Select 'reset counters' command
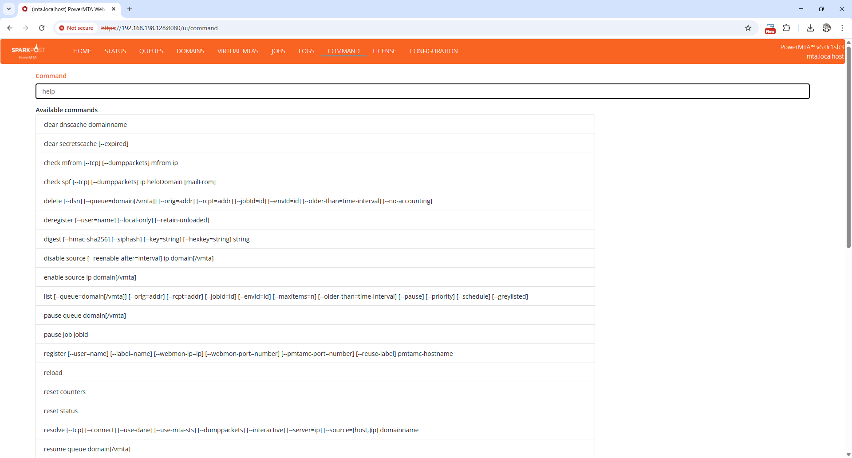The height and width of the screenshot is (458, 852). coord(315,392)
